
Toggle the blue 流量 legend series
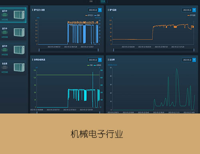(97, 15)
